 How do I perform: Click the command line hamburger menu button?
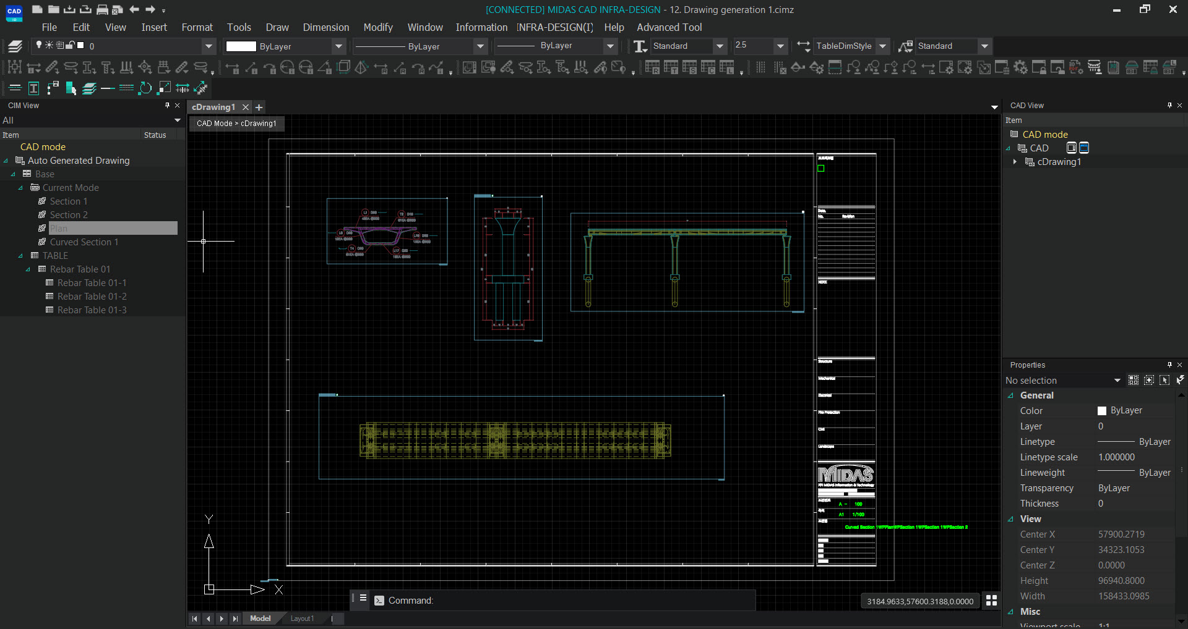[363, 598]
